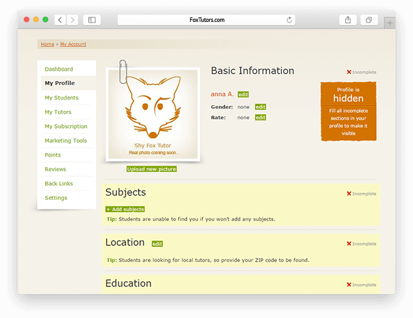Screen dimensions: 413x318
Task: Open the Home breadcrumb link
Action: point(47,45)
